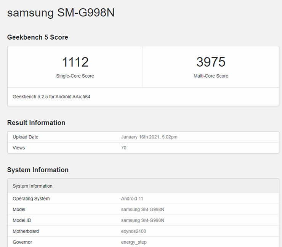The image size is (282, 247).
Task: Click the multi-core score value 3975
Action: (x=211, y=62)
